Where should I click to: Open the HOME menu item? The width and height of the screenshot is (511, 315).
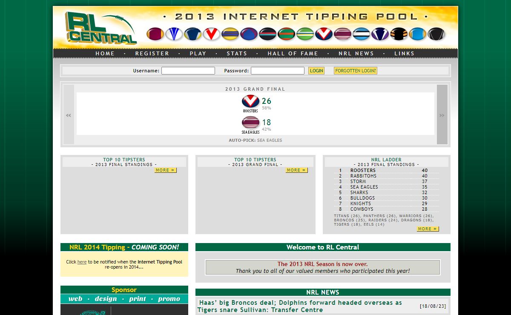[x=105, y=54]
